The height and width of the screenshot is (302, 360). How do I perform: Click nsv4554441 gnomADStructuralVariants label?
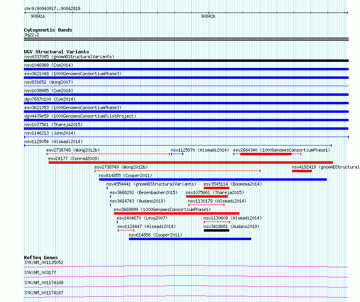[x=151, y=184]
